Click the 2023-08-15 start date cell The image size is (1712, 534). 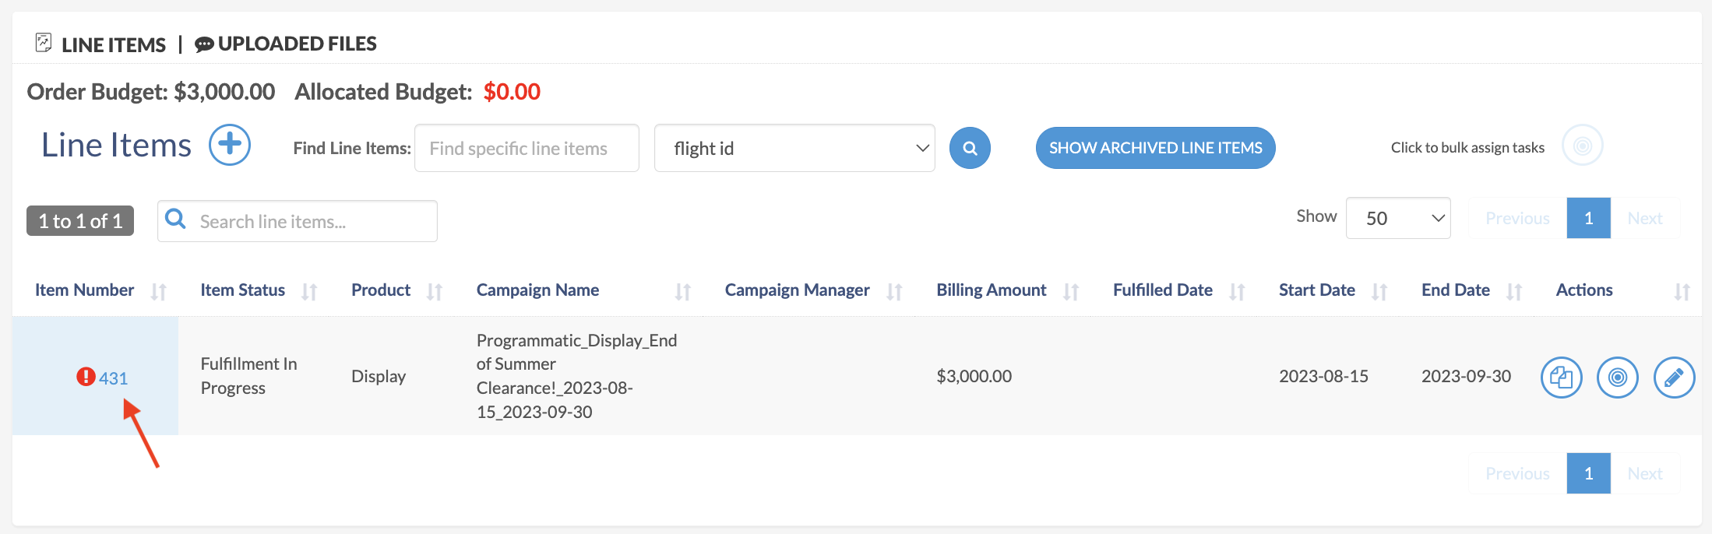(x=1323, y=376)
